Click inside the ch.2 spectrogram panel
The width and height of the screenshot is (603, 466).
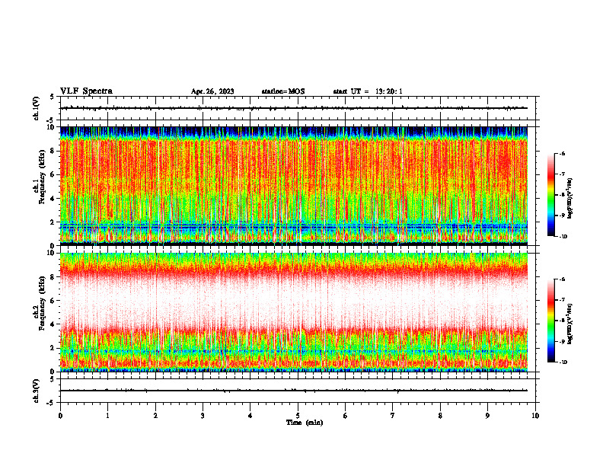click(294, 312)
